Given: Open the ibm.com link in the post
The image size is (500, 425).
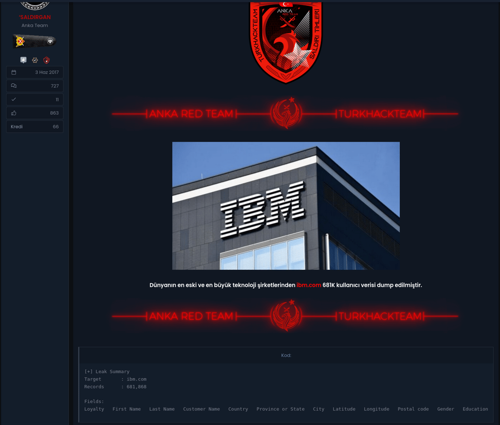Looking at the screenshot, I should 309,285.
